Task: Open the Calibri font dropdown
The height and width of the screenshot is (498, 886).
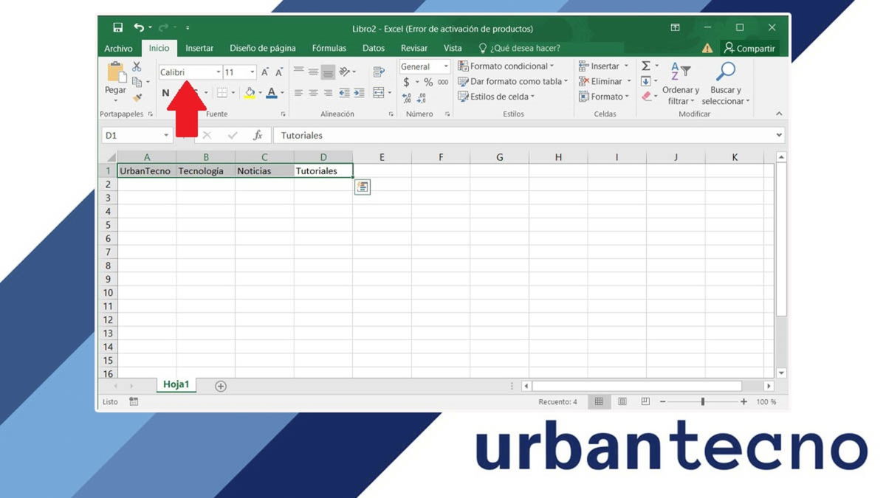Action: click(x=218, y=72)
